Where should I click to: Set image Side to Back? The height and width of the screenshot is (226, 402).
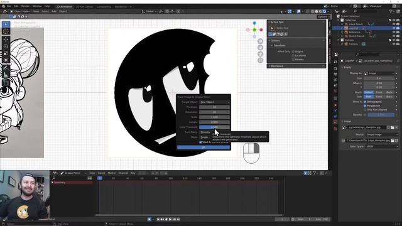(x=389, y=97)
